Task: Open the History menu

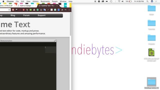Action: 35,1
